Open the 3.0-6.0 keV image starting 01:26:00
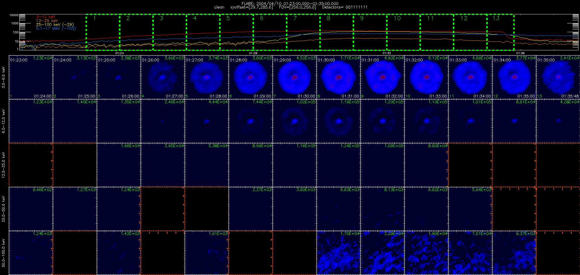 coord(163,77)
